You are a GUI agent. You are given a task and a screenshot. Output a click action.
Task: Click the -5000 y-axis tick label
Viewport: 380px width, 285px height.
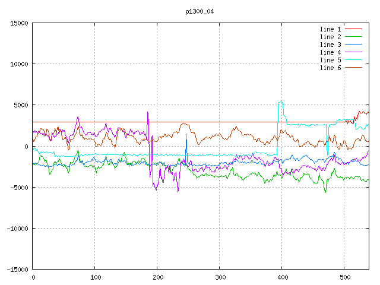pyautogui.click(x=18, y=188)
